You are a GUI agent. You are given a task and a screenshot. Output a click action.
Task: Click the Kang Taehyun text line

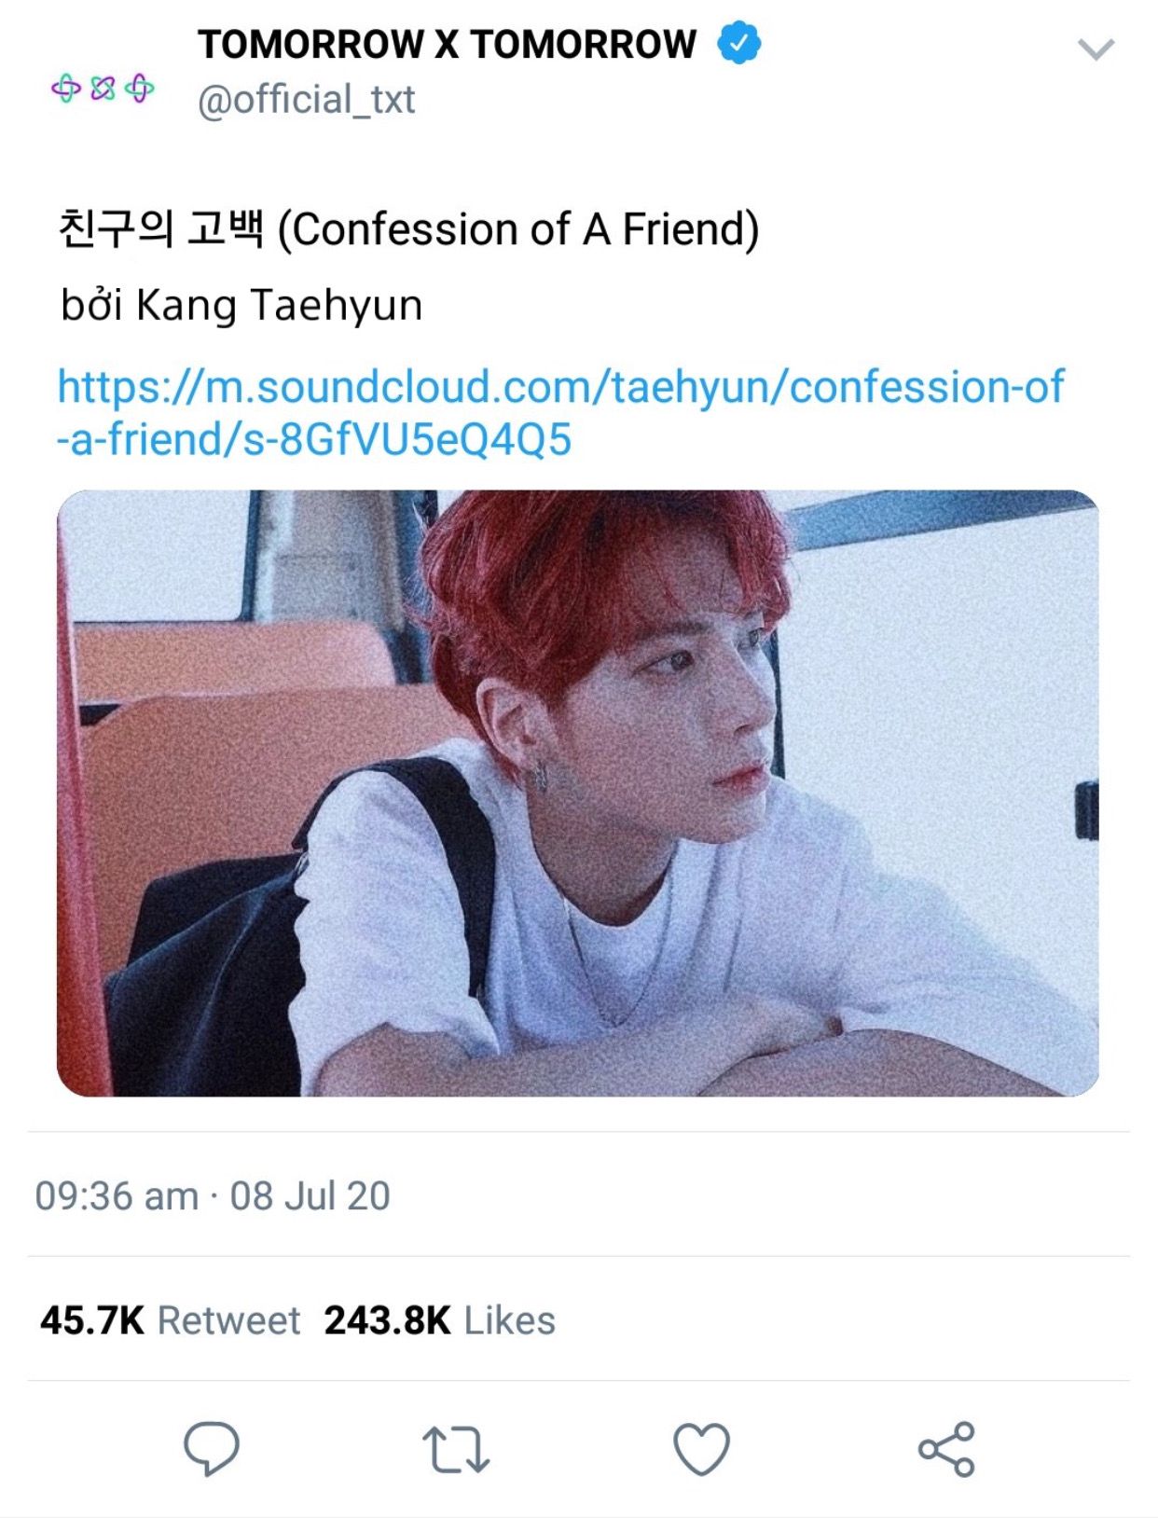pos(241,305)
